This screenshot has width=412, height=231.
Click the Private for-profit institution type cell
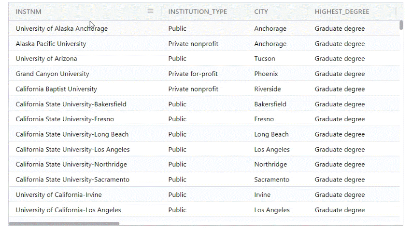coord(193,74)
